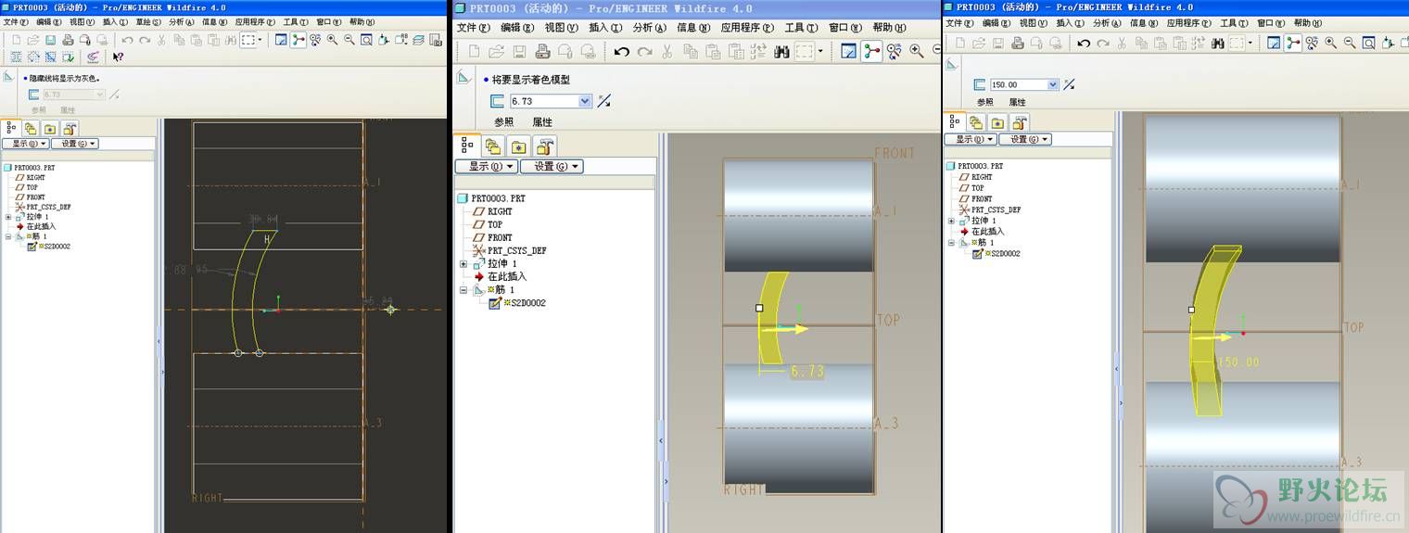This screenshot has height=533, width=1409.
Task: Open 设置 dropdown in right window navigator
Action: [1026, 139]
